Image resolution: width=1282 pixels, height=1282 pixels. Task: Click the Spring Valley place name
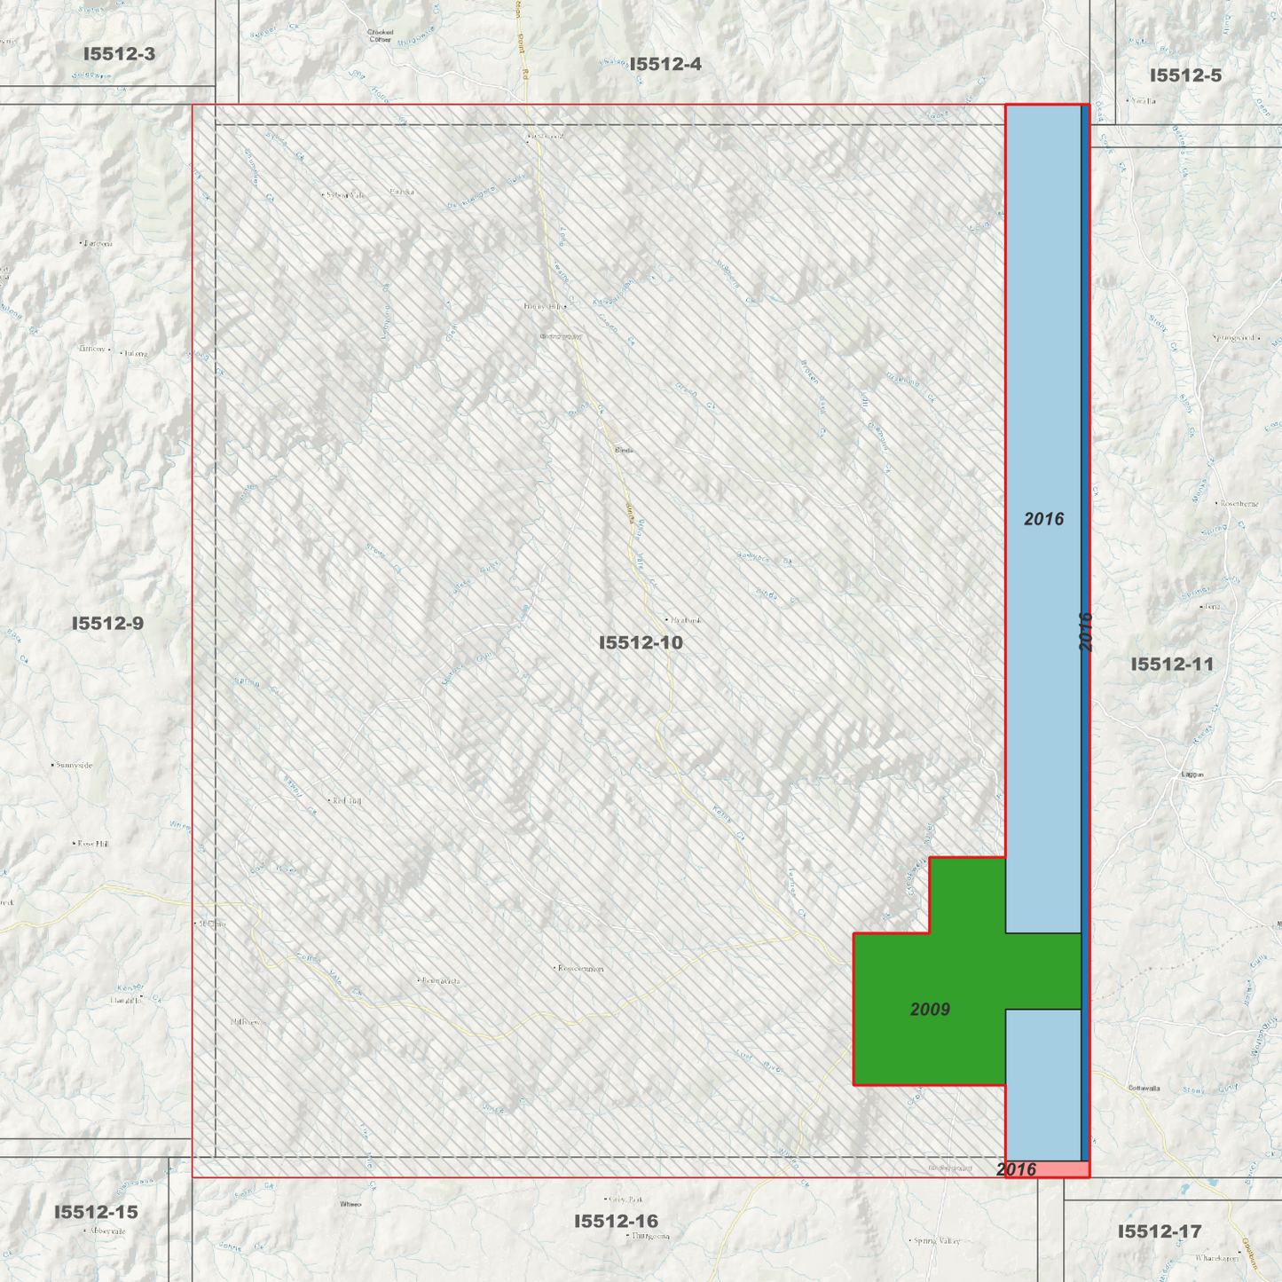(937, 1240)
